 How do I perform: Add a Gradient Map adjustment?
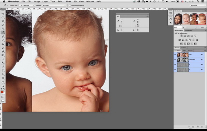pos(195,44)
